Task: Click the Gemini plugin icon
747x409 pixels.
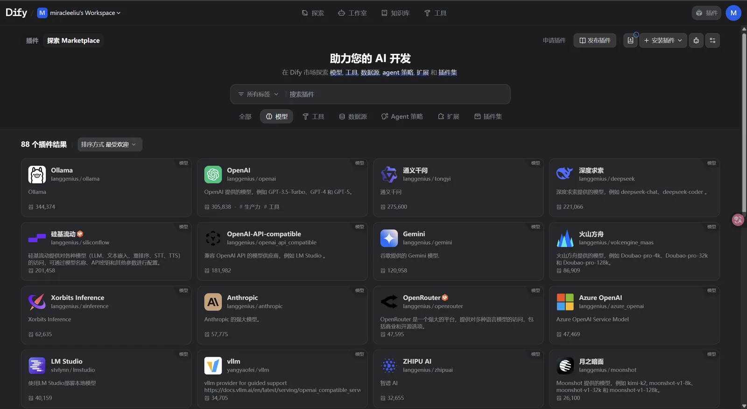Action: [389, 238]
